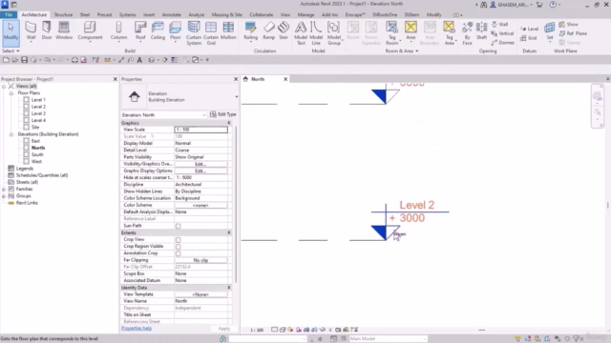This screenshot has height=343, width=611.
Task: Click the View Template None button
Action: click(200, 294)
